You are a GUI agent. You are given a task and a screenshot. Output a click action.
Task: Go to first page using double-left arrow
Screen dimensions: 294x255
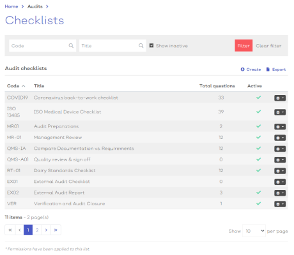coord(10,230)
